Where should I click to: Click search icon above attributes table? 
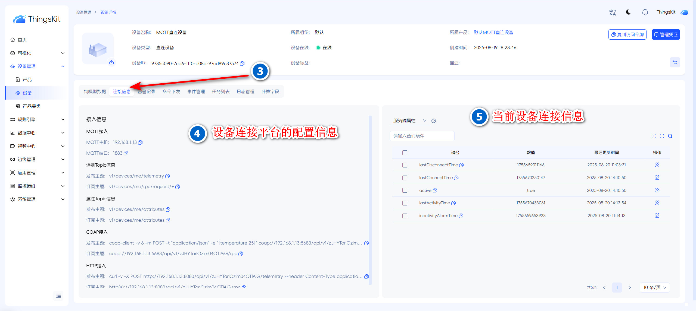click(x=670, y=136)
